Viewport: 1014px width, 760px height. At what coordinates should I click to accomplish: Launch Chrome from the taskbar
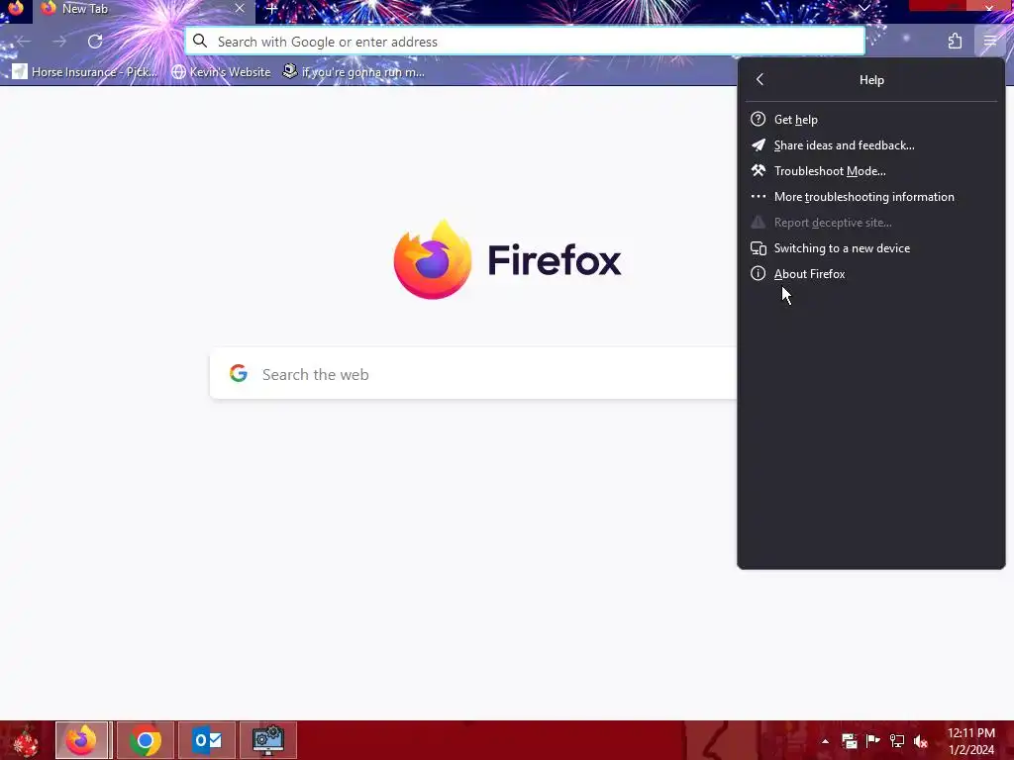(x=146, y=740)
